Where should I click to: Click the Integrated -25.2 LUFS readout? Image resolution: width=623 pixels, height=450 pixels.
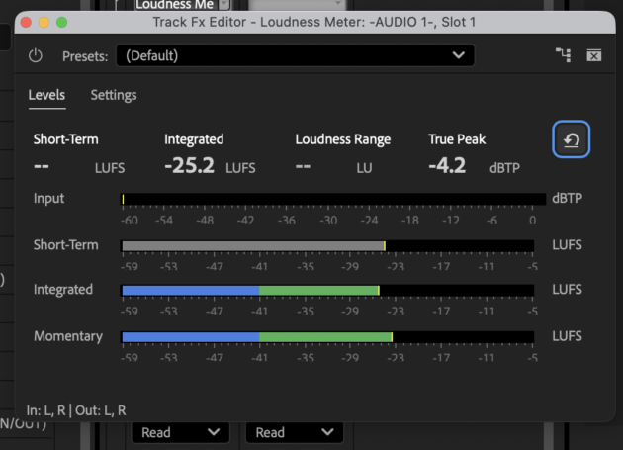[210, 166]
